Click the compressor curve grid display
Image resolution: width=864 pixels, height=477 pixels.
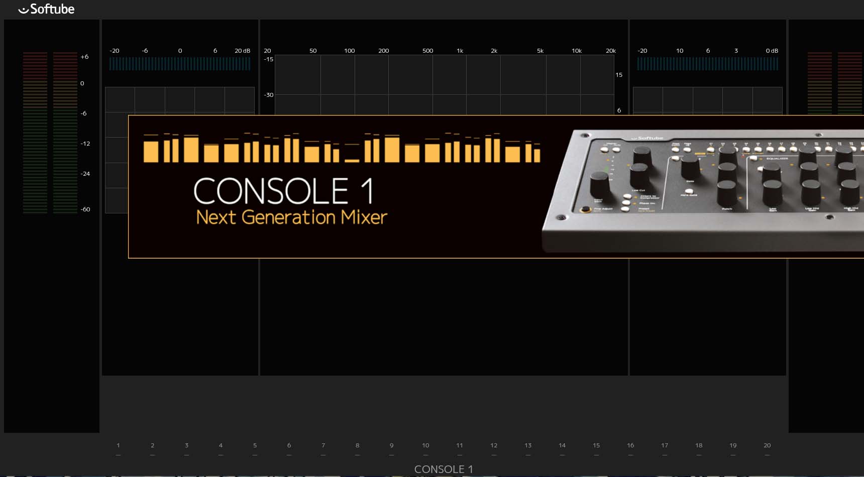[707, 99]
